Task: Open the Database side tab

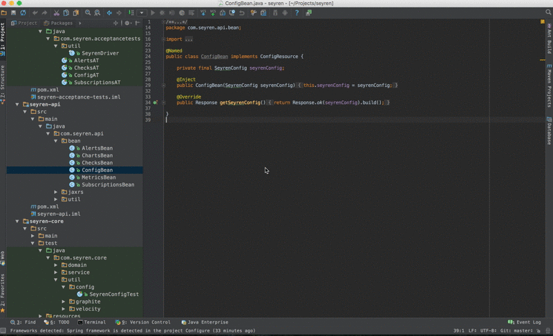Action: coord(549,130)
